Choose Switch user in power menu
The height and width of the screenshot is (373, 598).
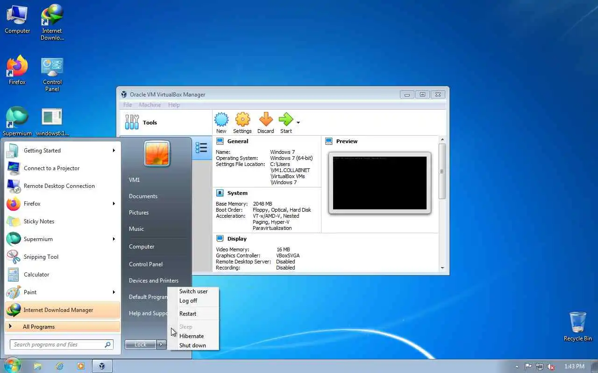(x=193, y=291)
